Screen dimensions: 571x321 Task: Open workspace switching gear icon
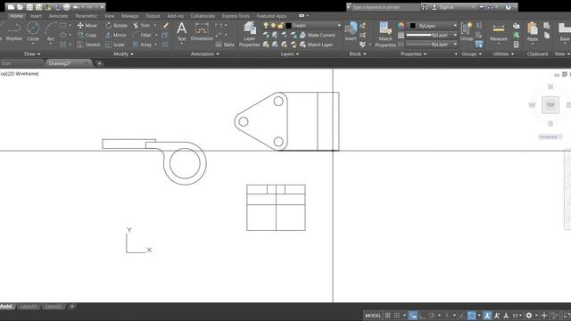(529, 316)
